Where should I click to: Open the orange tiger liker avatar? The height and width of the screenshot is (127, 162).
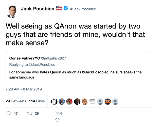pos(108,101)
